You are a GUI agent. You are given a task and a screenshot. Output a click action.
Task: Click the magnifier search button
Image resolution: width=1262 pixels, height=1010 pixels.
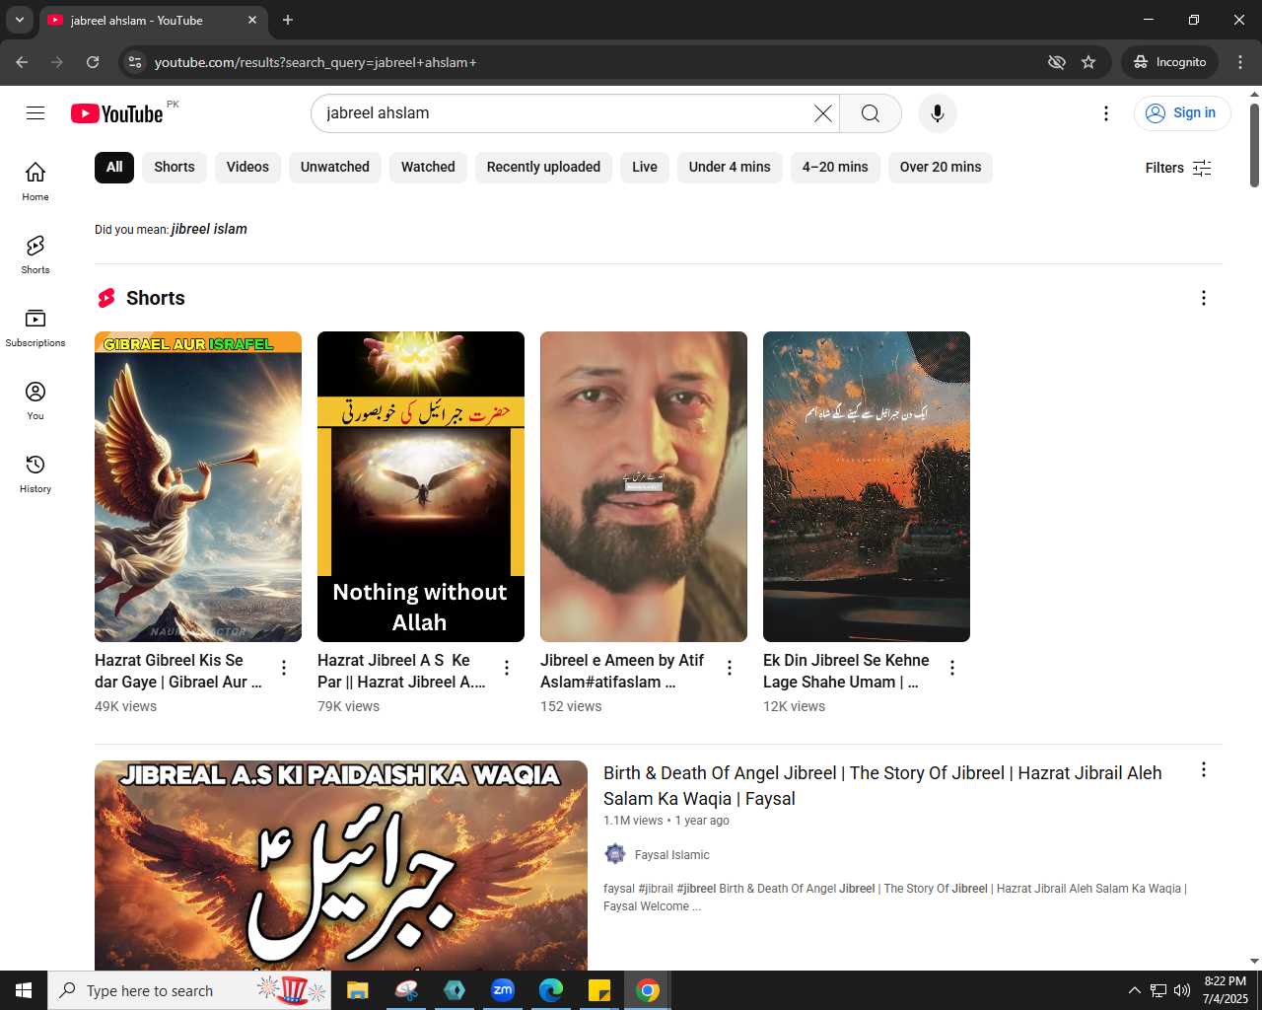[871, 113]
